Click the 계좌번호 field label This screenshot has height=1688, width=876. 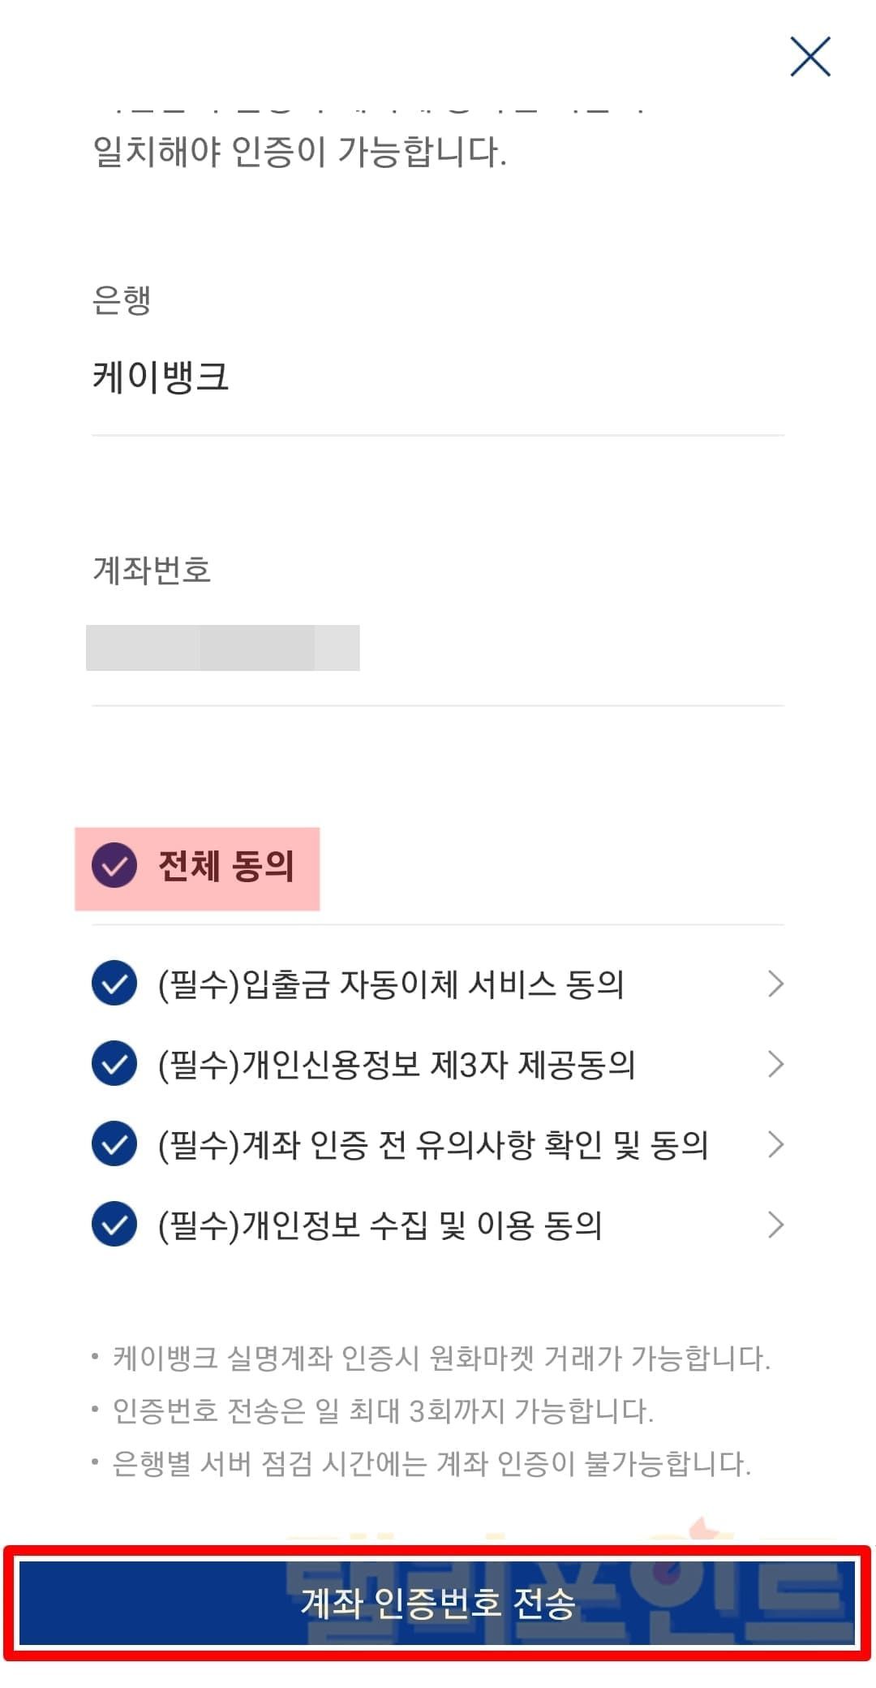[152, 570]
